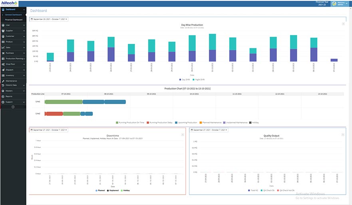Click the Shop Floor gears icon
The height and width of the screenshot is (205, 352).
(x=3, y=64)
